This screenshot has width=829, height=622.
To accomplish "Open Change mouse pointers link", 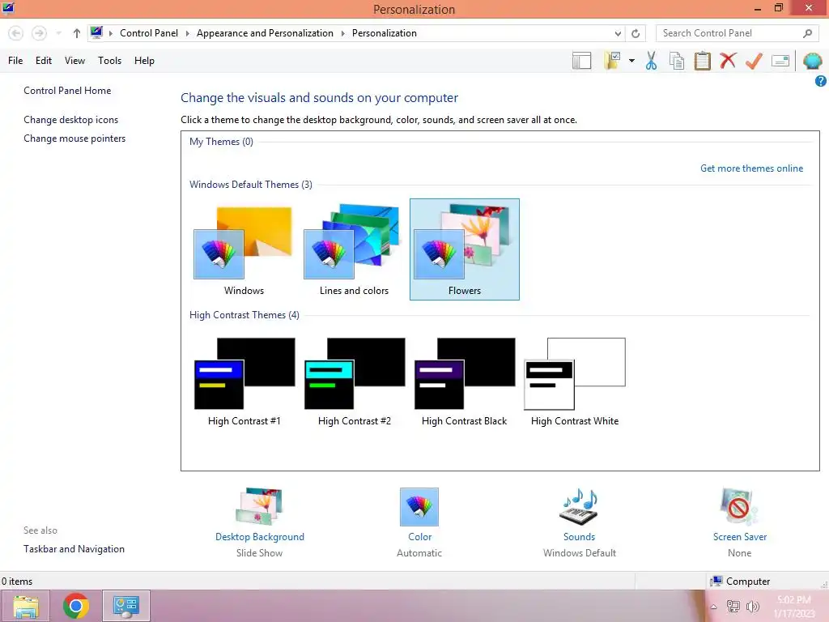I will 74,138.
